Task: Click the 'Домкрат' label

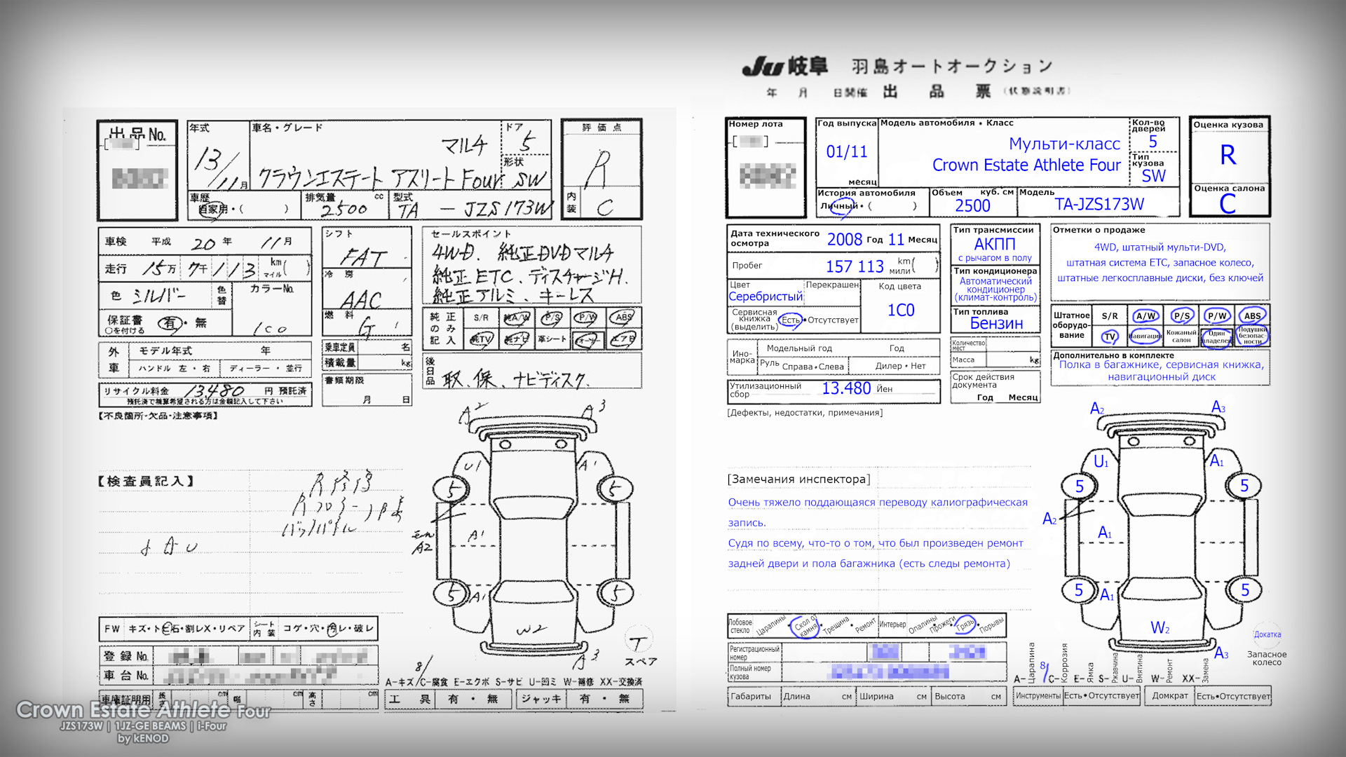Action: pos(1170,696)
